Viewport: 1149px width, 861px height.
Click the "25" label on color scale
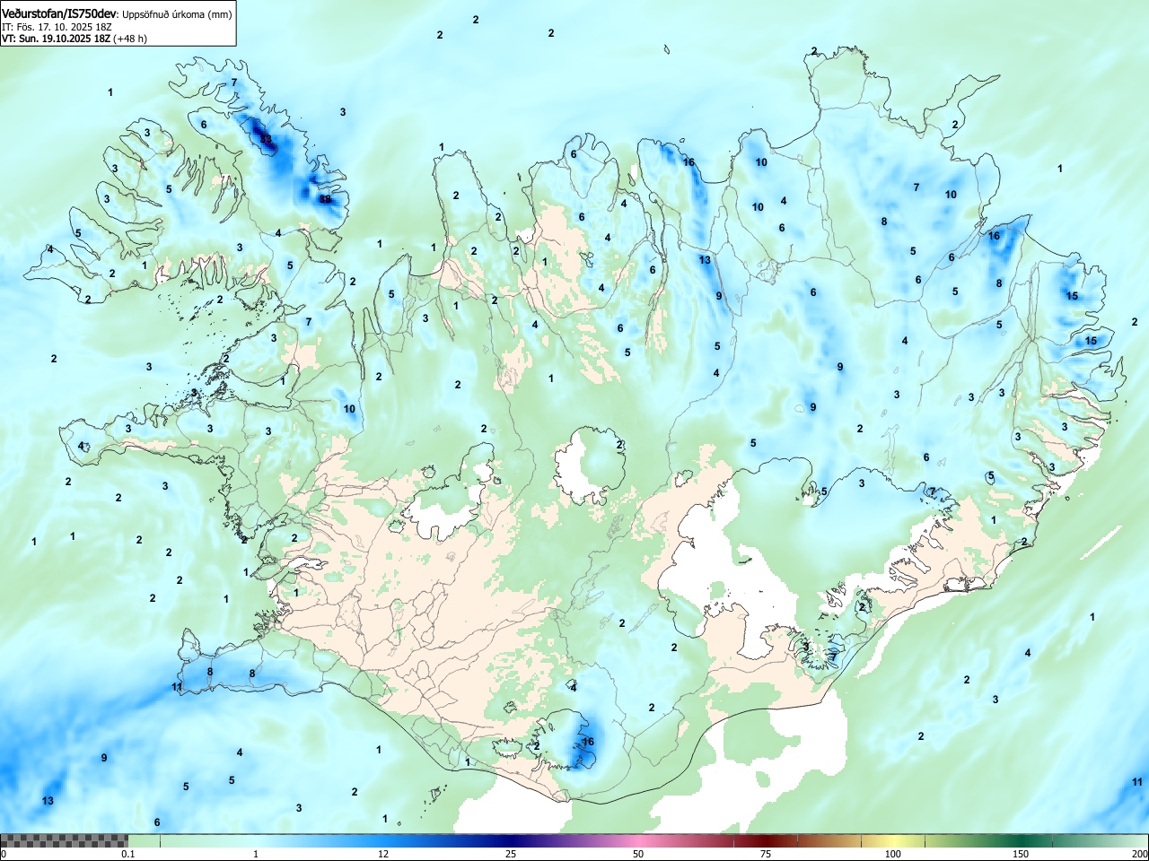511,854
